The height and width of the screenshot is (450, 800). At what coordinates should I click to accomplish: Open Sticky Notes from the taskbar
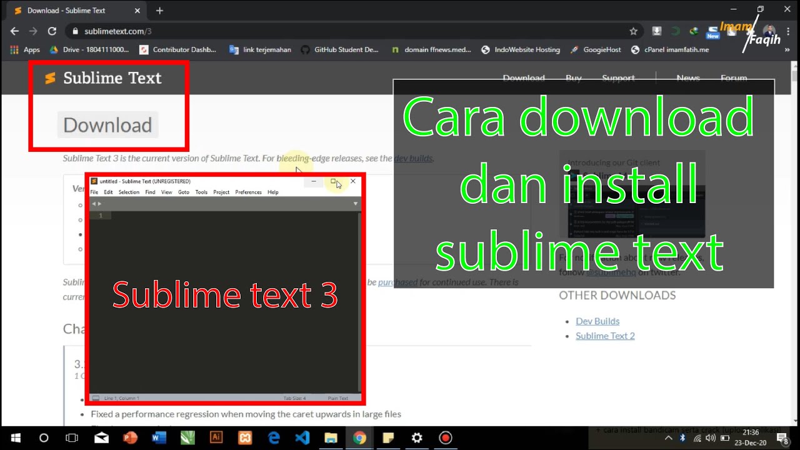(388, 437)
